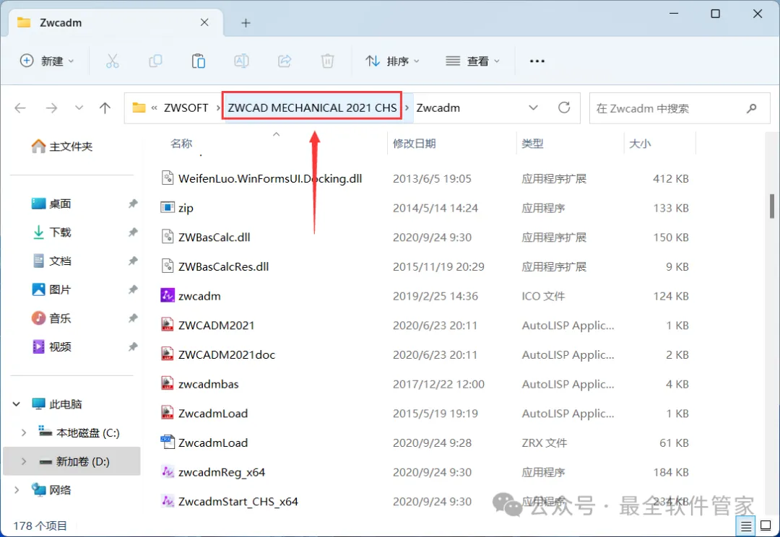Sort by 类型 column header
The image size is (780, 537).
pos(532,144)
